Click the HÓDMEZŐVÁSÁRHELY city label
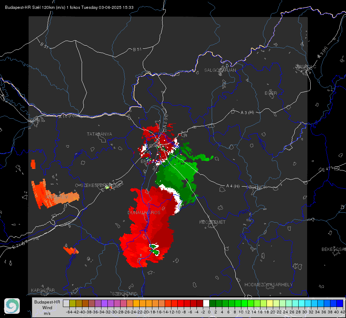 click(268, 285)
